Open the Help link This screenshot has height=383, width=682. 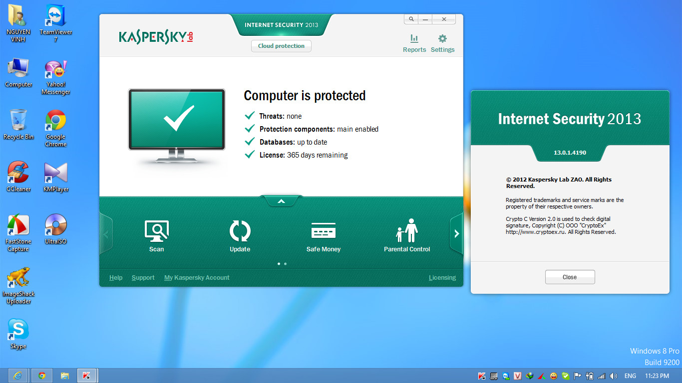(116, 278)
